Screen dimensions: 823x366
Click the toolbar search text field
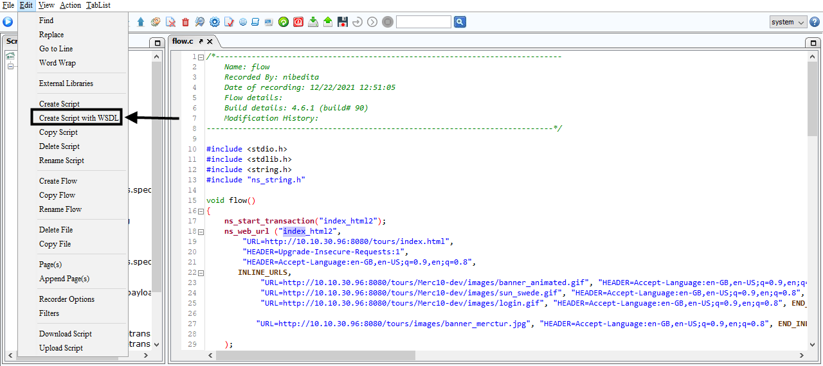423,22
